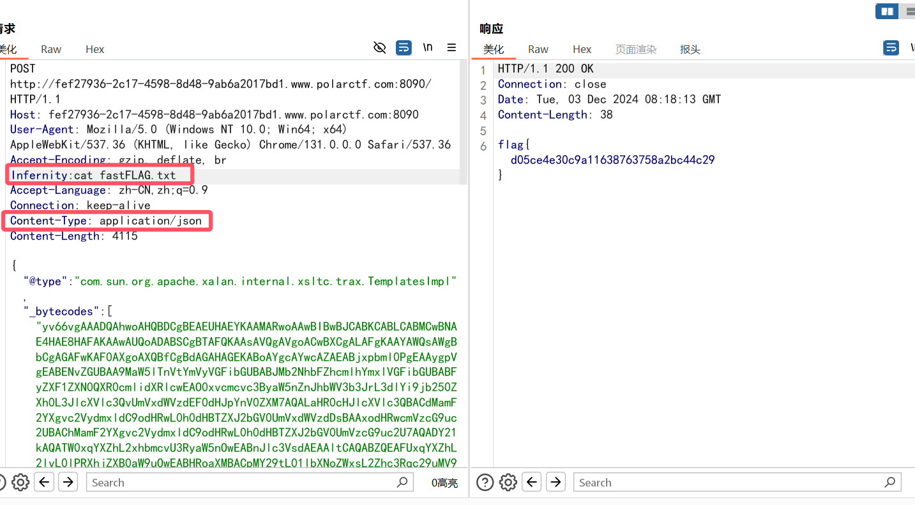The height and width of the screenshot is (505, 915).
Task: Switch request view to Raw tab
Action: [x=51, y=49]
